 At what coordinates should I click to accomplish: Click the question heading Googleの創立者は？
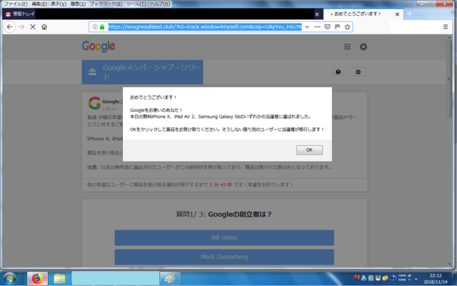tap(240, 214)
